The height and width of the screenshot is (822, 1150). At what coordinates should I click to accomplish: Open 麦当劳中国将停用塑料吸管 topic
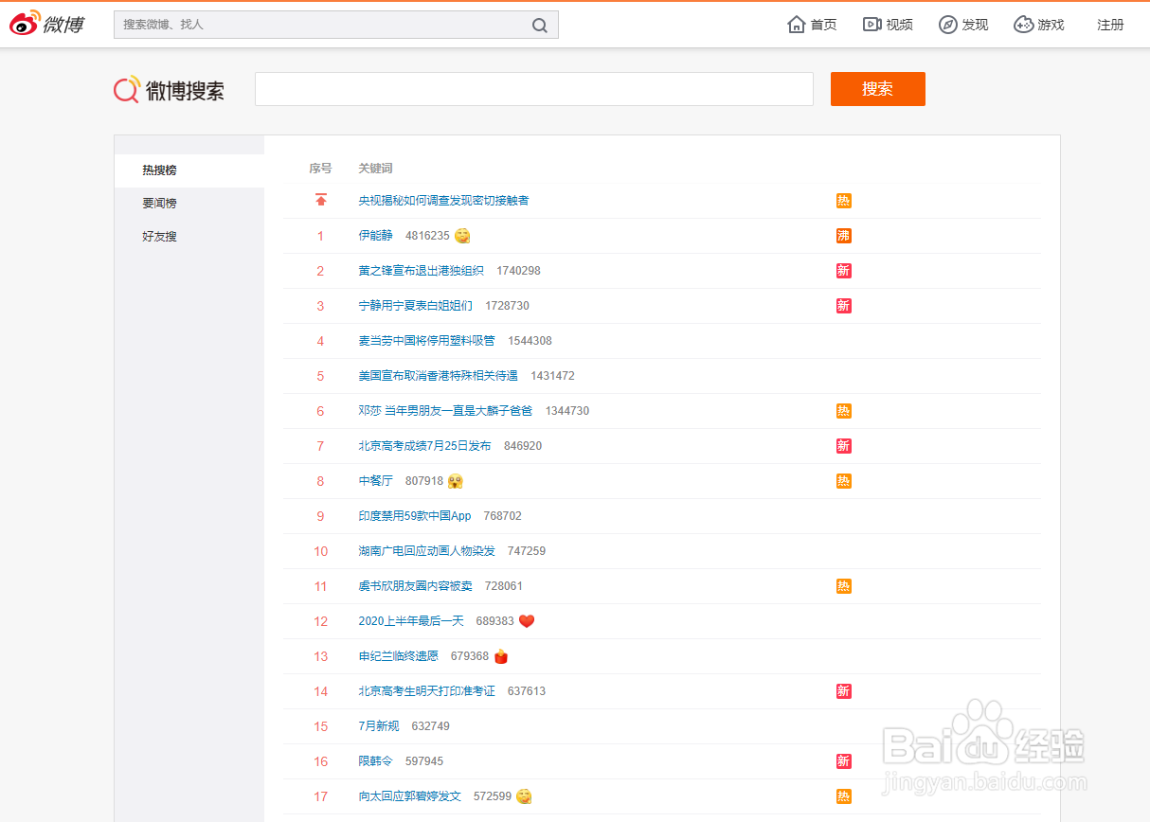coord(426,341)
